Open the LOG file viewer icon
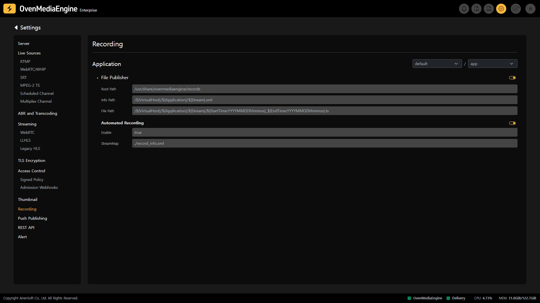 point(476,9)
